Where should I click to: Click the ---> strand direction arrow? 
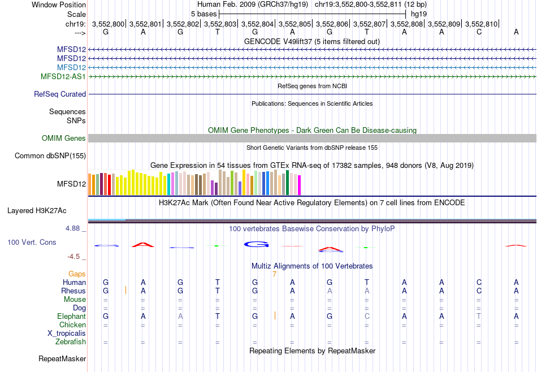click(80, 33)
